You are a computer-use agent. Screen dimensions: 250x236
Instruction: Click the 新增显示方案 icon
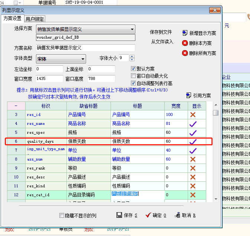(x=185, y=33)
